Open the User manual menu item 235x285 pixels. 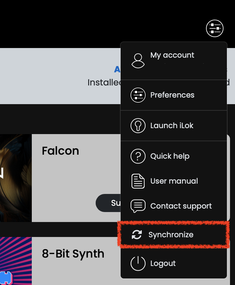click(174, 181)
